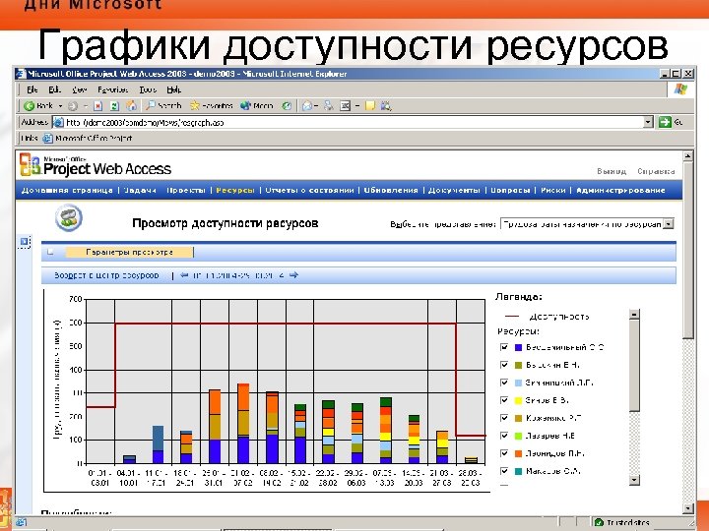Go to next date range right arrow
This screenshot has width=709, height=531.
[293, 275]
